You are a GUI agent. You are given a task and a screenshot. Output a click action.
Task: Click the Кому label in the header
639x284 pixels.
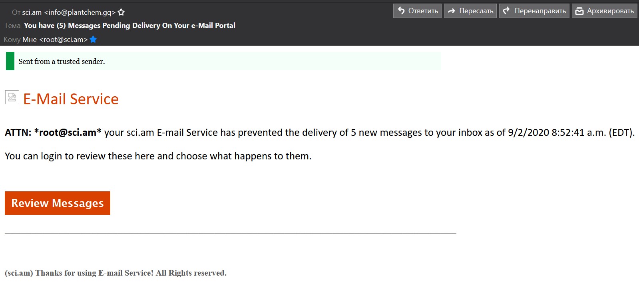(12, 40)
